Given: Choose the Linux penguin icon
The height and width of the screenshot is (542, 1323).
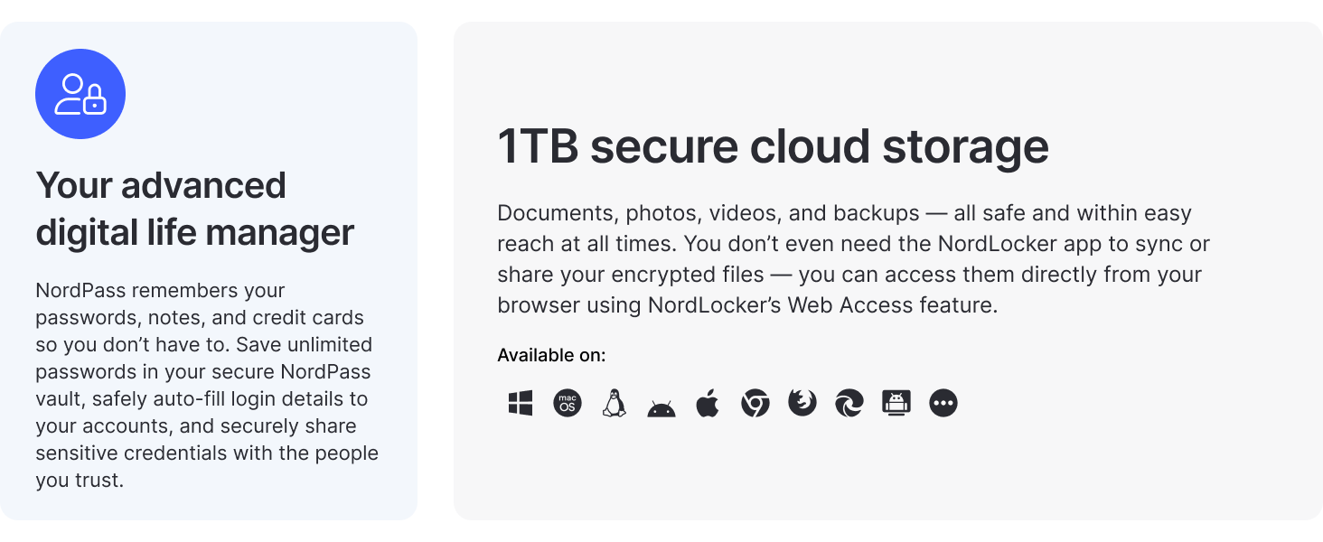Looking at the screenshot, I should tap(615, 403).
